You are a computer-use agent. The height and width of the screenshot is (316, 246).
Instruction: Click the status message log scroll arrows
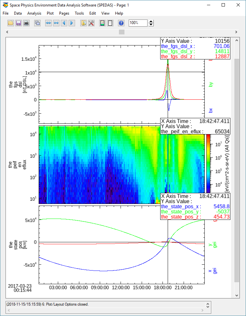(208, 305)
